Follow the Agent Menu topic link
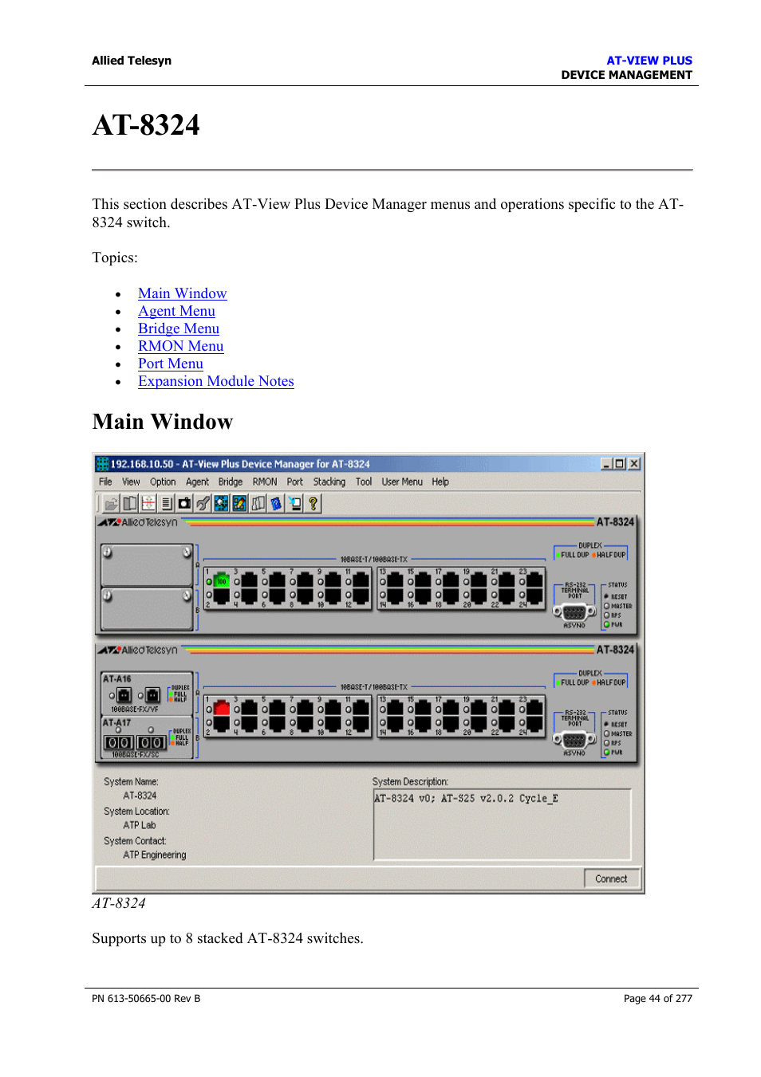Image resolution: width=761 pixels, height=1077 pixels. (176, 311)
